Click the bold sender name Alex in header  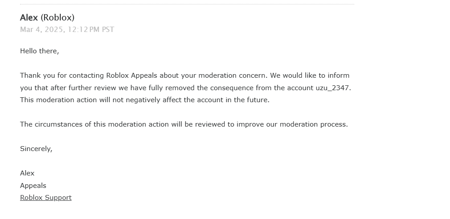29,18
